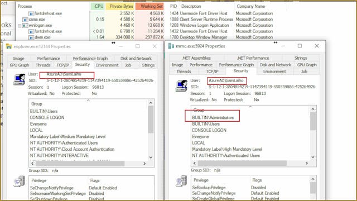This screenshot has height=201, width=357.
Task: Click the dwm.exe process icon
Action: (x=31, y=37)
